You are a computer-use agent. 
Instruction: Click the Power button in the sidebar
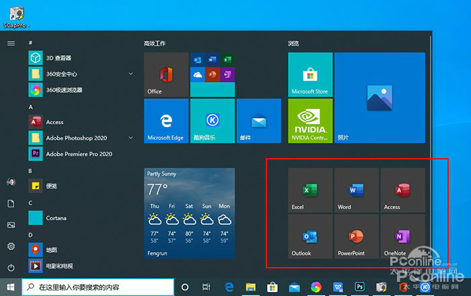click(x=11, y=268)
